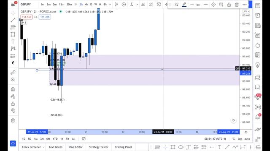Expand the indicators favorites dropdown arrow
The width and height of the screenshot is (270, 151).
coord(137,5)
